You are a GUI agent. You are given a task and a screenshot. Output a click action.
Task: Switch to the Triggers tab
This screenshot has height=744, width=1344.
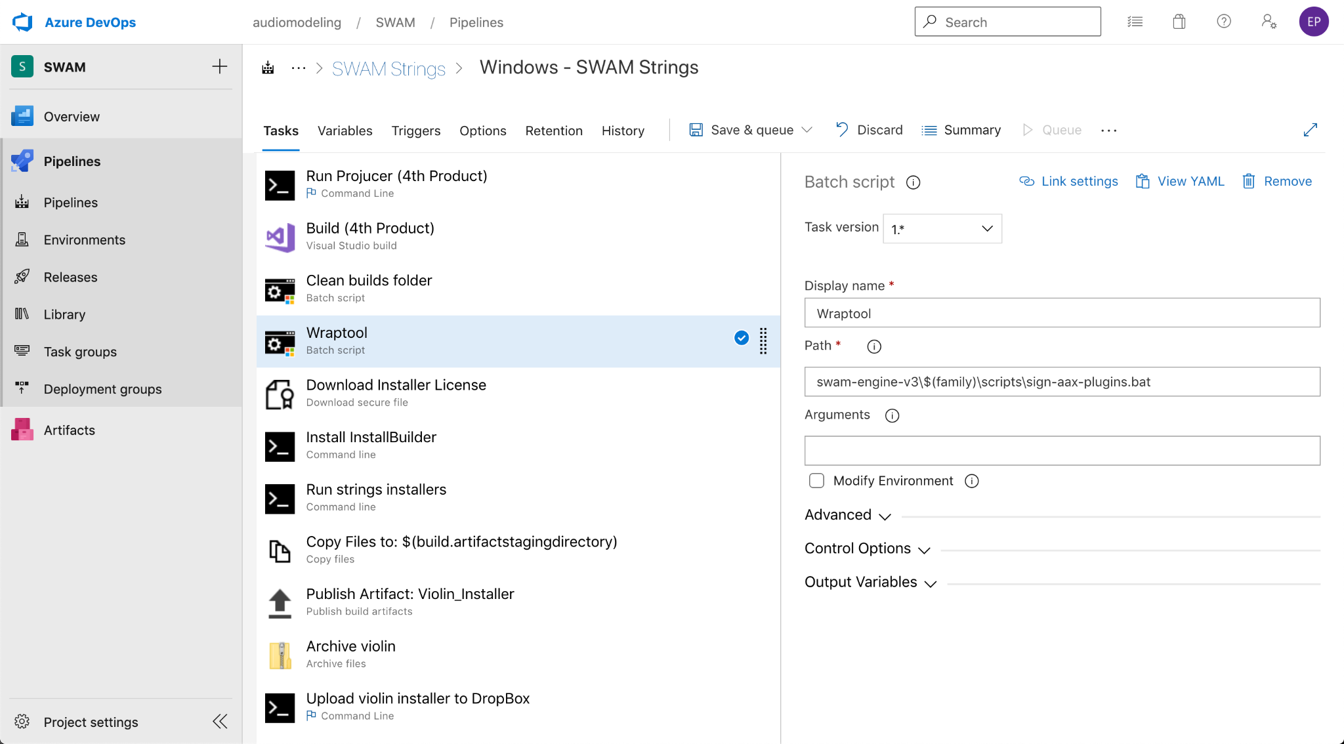coord(415,130)
